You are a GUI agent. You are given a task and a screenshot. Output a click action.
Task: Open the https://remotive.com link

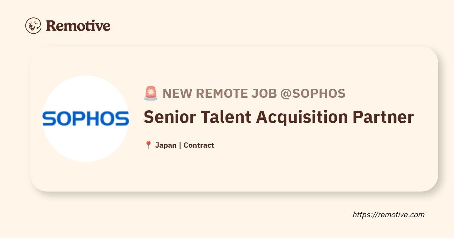pyautogui.click(x=389, y=215)
